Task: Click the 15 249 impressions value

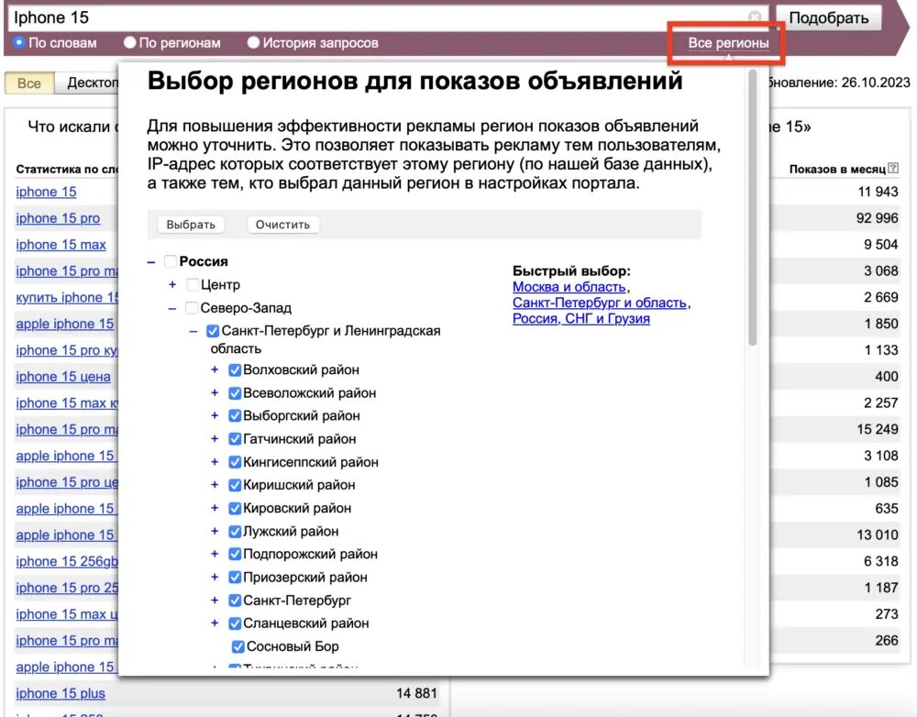Action: pos(878,429)
